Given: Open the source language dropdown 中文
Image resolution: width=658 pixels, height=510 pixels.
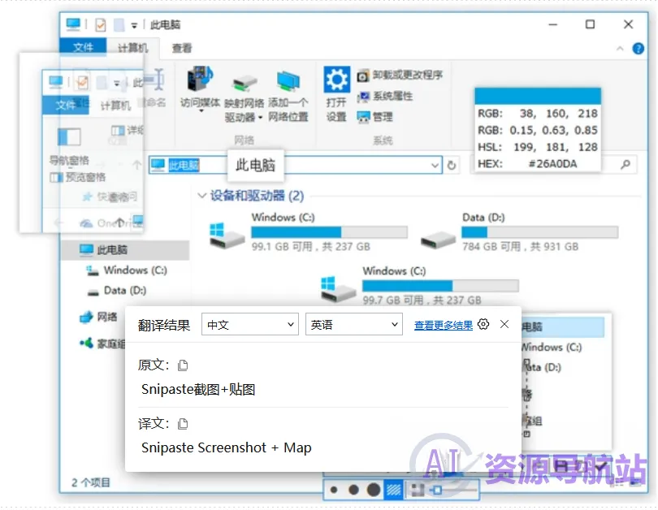Looking at the screenshot, I should (x=250, y=324).
